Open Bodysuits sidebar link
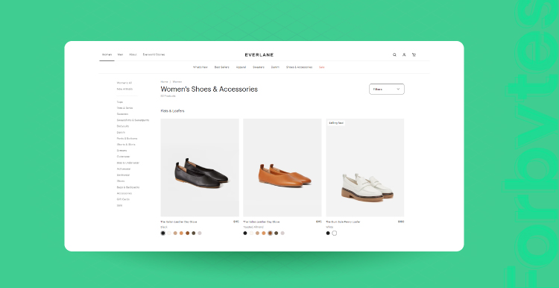 click(x=123, y=126)
